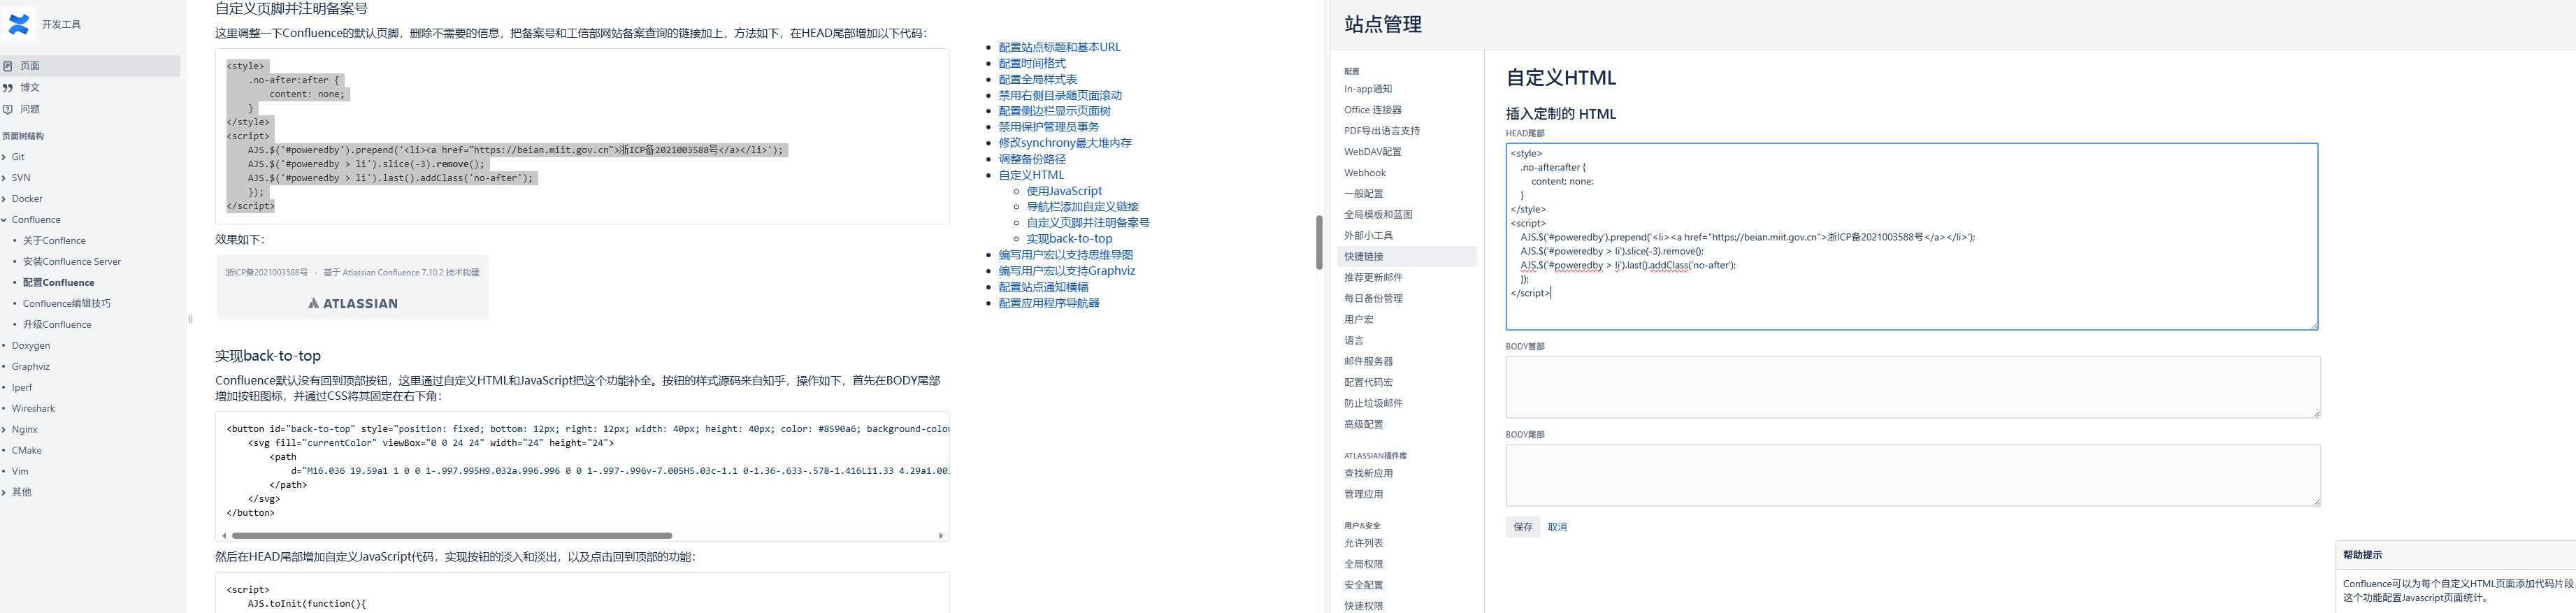
Task: Jump to 配置应用程序导航器 section
Action: [1048, 303]
